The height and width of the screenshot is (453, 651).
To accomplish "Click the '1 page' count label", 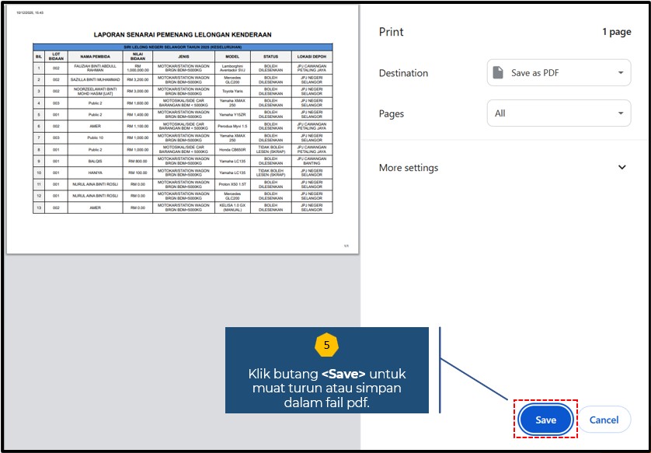I will 616,32.
